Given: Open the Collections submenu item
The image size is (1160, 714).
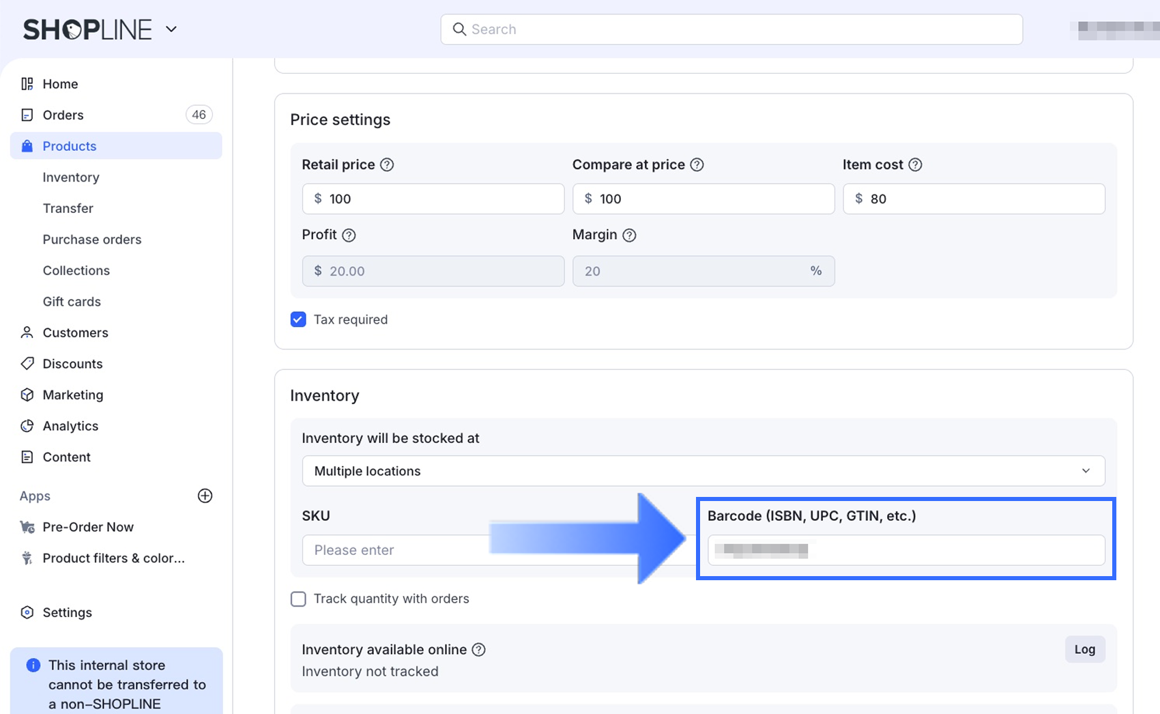Looking at the screenshot, I should (x=76, y=270).
